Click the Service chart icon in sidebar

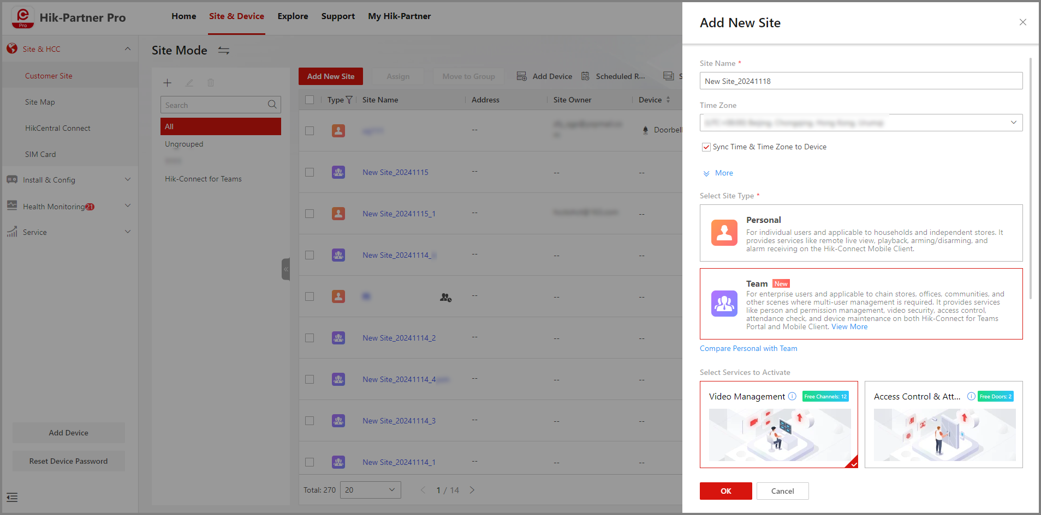click(x=12, y=232)
